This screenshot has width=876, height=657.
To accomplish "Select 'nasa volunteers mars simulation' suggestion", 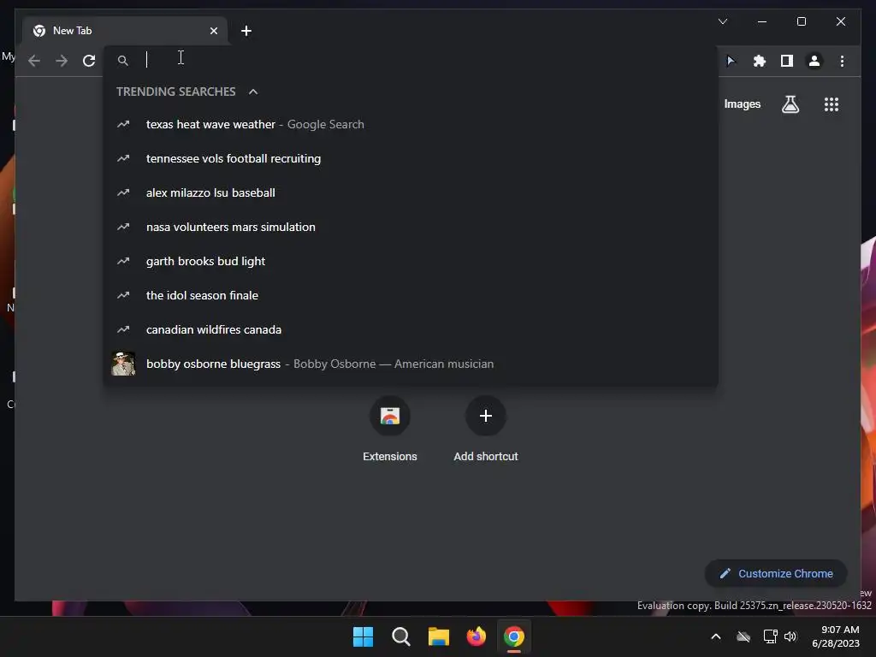I will click(x=411, y=227).
